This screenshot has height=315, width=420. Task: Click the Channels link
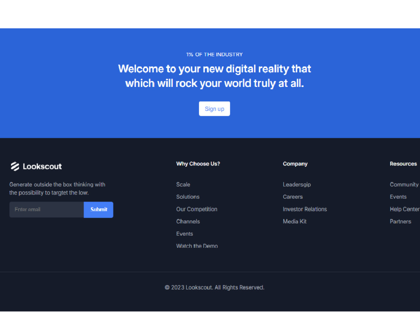(188, 221)
